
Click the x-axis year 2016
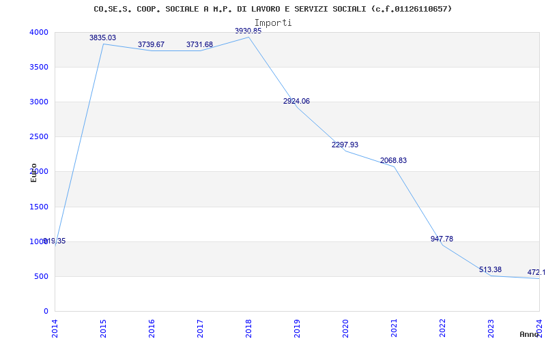click(152, 329)
